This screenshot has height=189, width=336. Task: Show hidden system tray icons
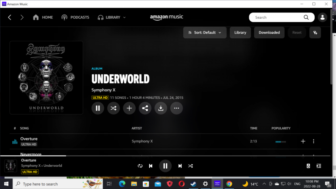click(264, 184)
